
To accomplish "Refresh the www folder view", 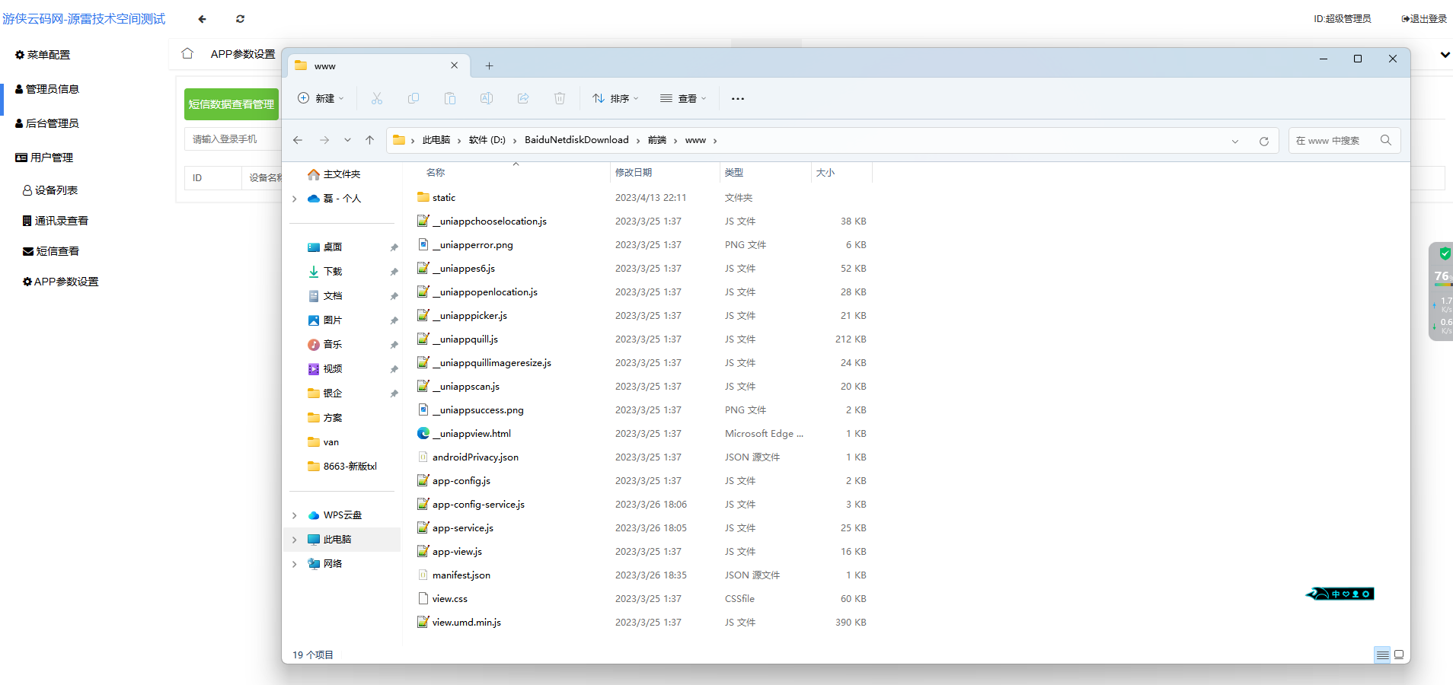I will [x=1264, y=141].
